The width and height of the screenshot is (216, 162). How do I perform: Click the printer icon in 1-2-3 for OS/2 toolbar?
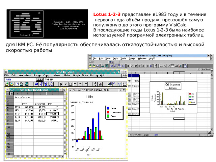coord(22,84)
